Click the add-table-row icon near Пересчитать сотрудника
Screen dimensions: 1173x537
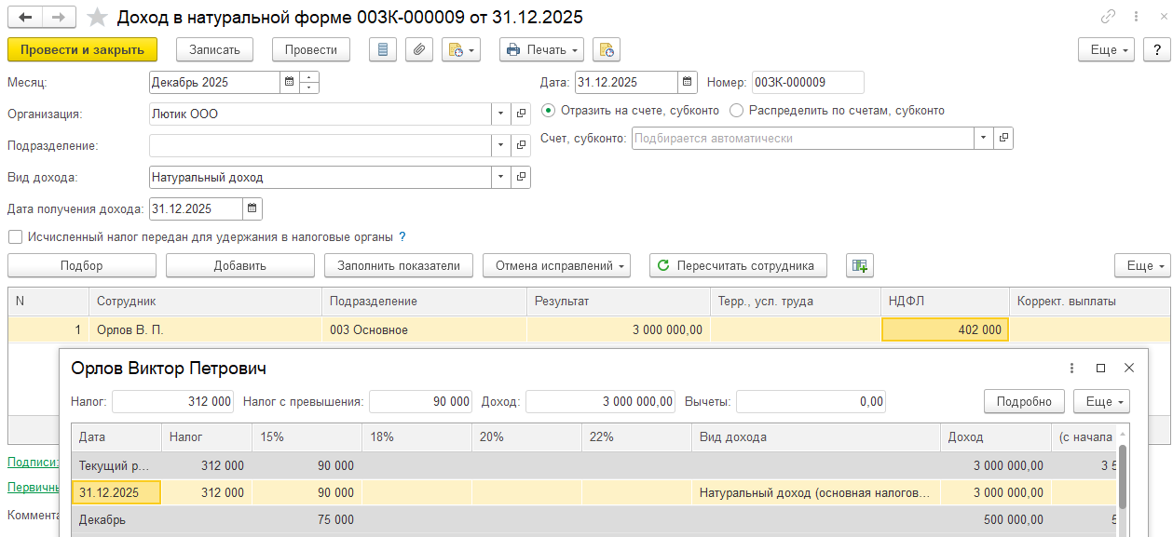click(859, 266)
